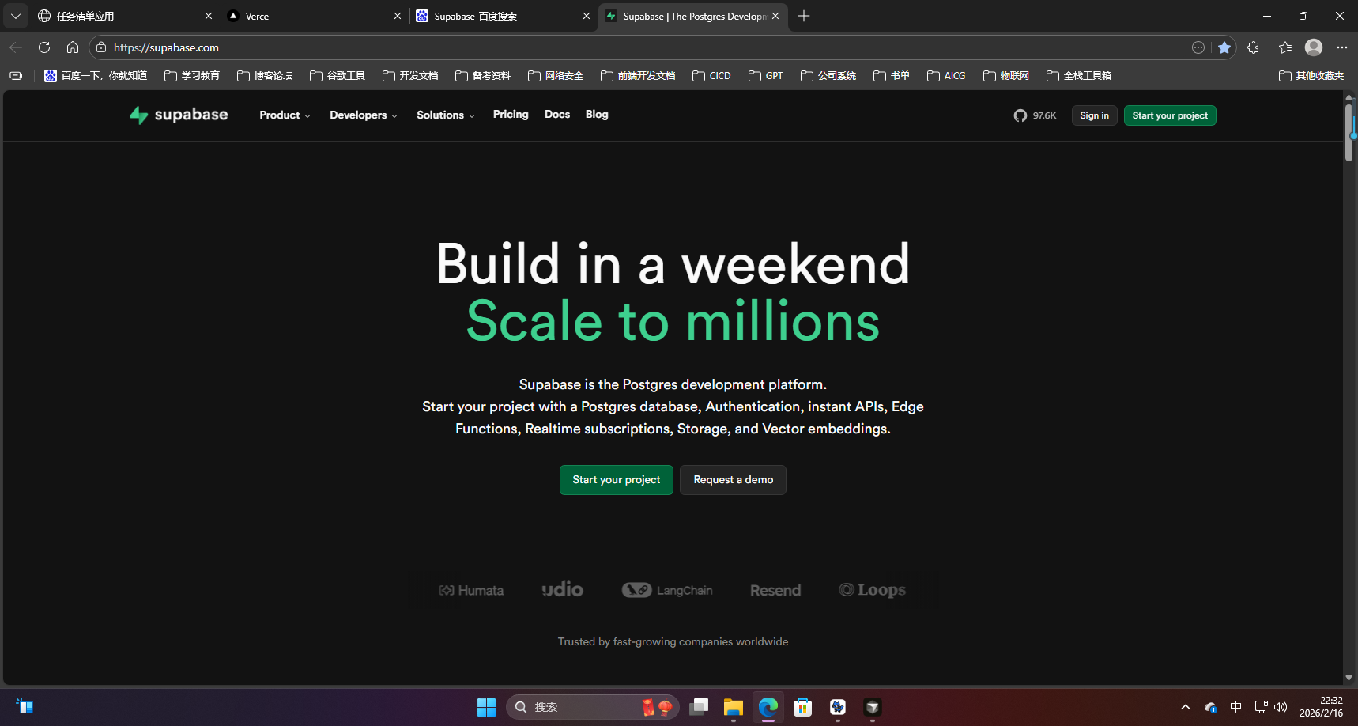Open the GPT bookmarks folder
The width and height of the screenshot is (1358, 726).
tap(766, 76)
